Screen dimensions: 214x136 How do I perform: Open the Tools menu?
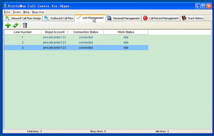pos(17,12)
